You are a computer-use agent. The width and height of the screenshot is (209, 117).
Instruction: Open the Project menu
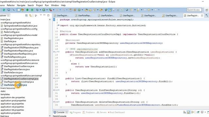coord(39,5)
